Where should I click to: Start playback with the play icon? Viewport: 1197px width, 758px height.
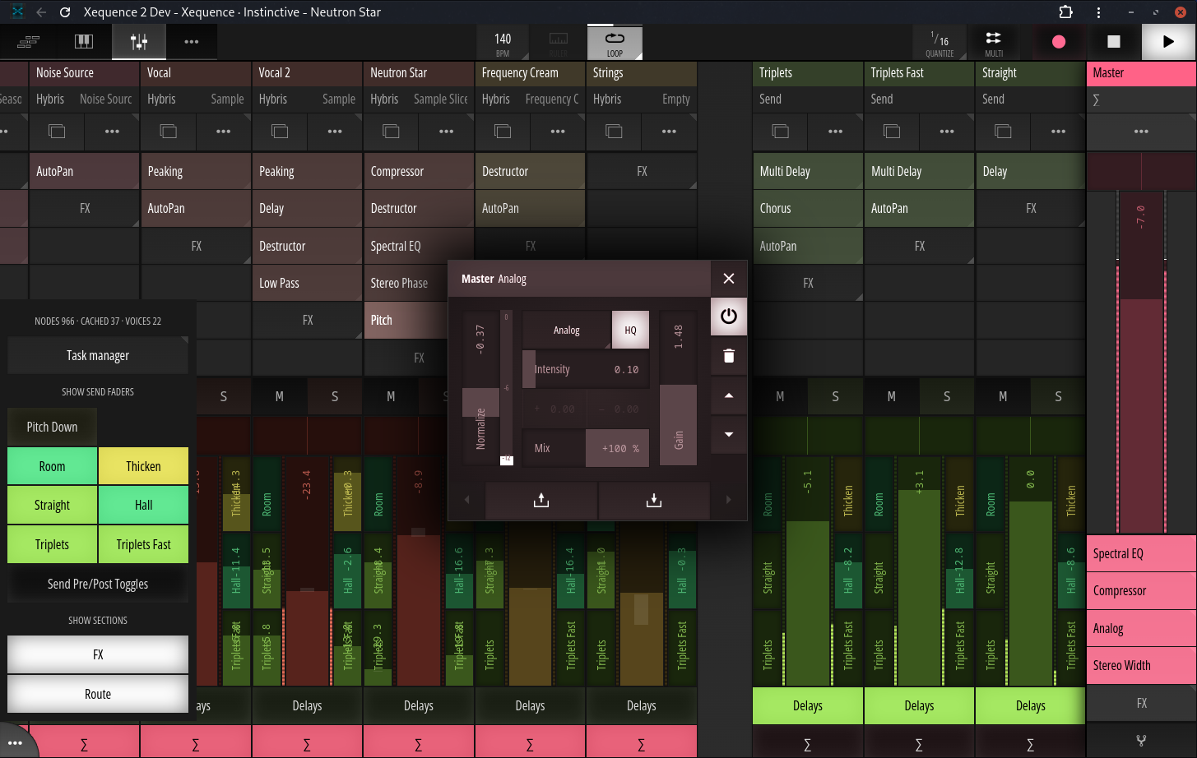pos(1168,42)
